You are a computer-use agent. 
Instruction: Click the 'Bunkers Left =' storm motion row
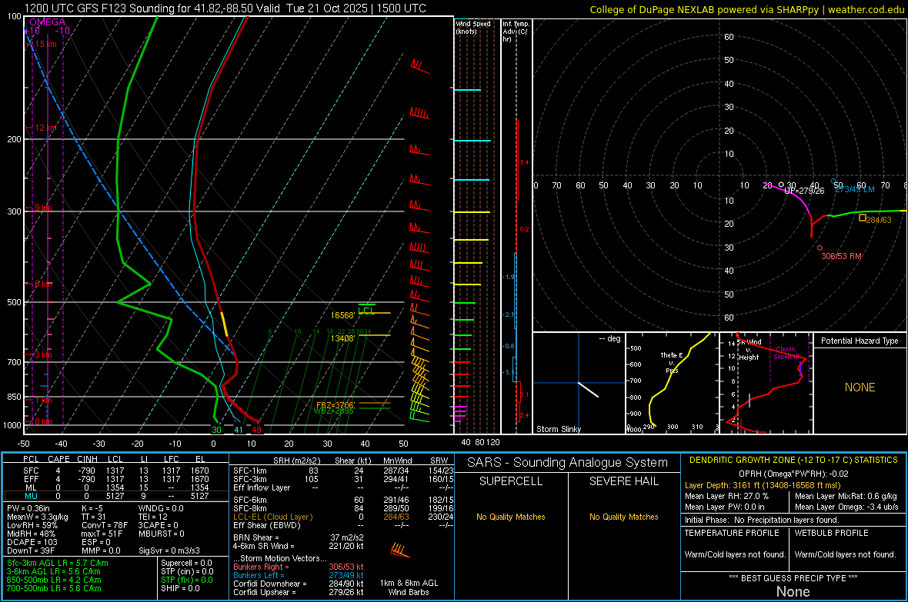coord(299,575)
